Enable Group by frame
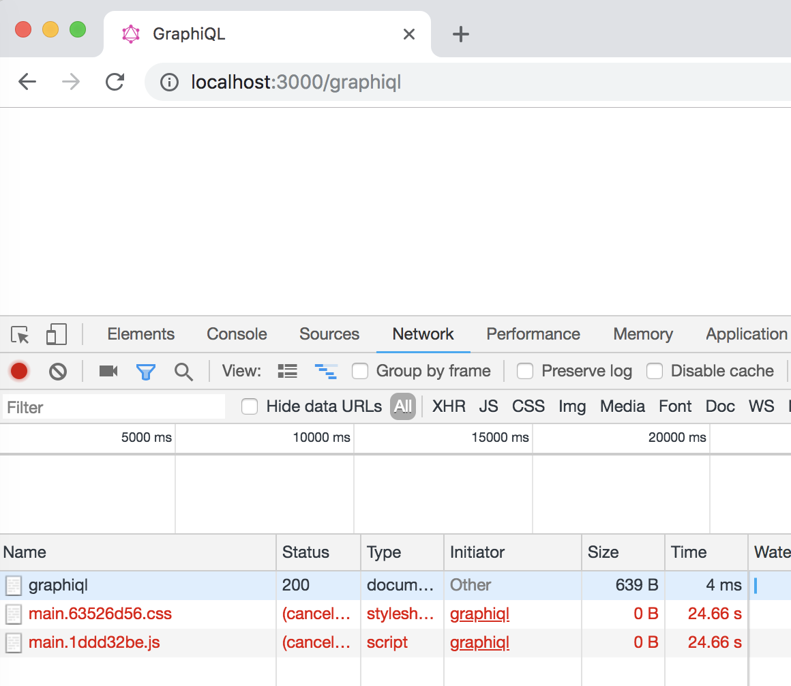The image size is (791, 686). pos(359,371)
